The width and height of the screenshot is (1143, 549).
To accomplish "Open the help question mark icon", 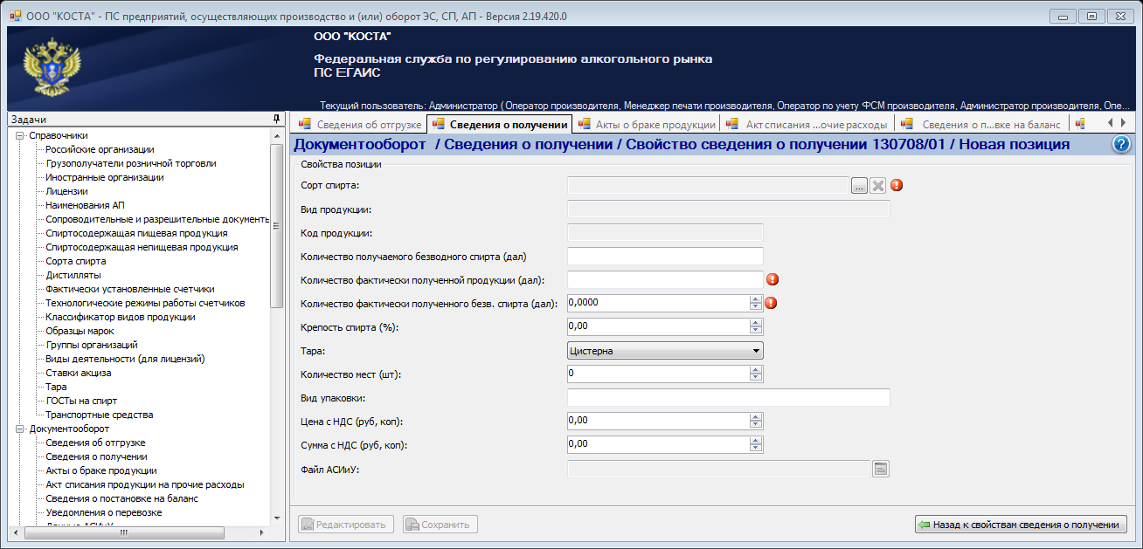I will click(x=1122, y=145).
